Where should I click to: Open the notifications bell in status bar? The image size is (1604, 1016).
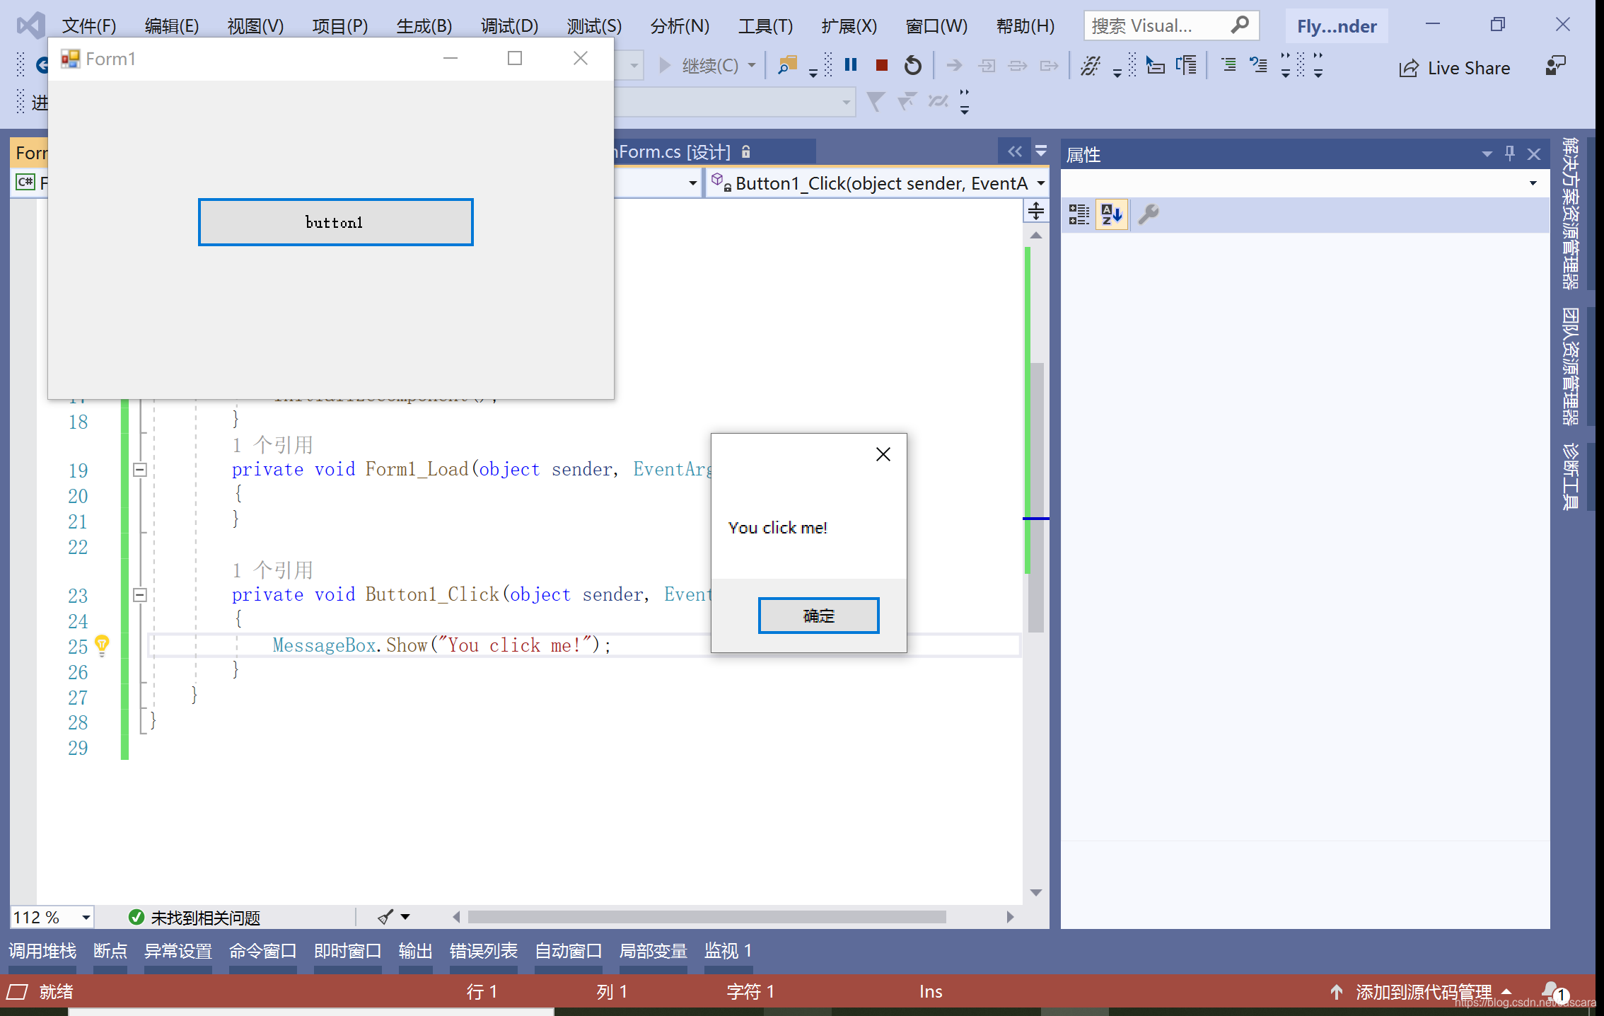1554,992
